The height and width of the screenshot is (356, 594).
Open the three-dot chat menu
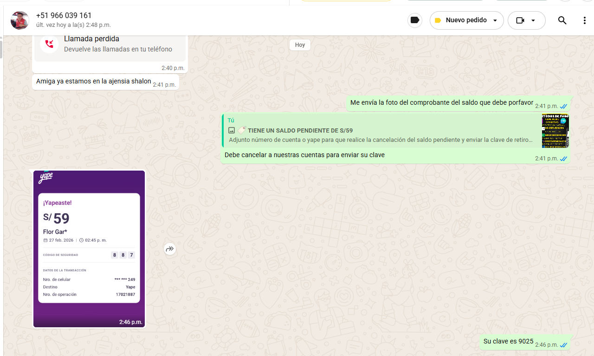pos(584,20)
